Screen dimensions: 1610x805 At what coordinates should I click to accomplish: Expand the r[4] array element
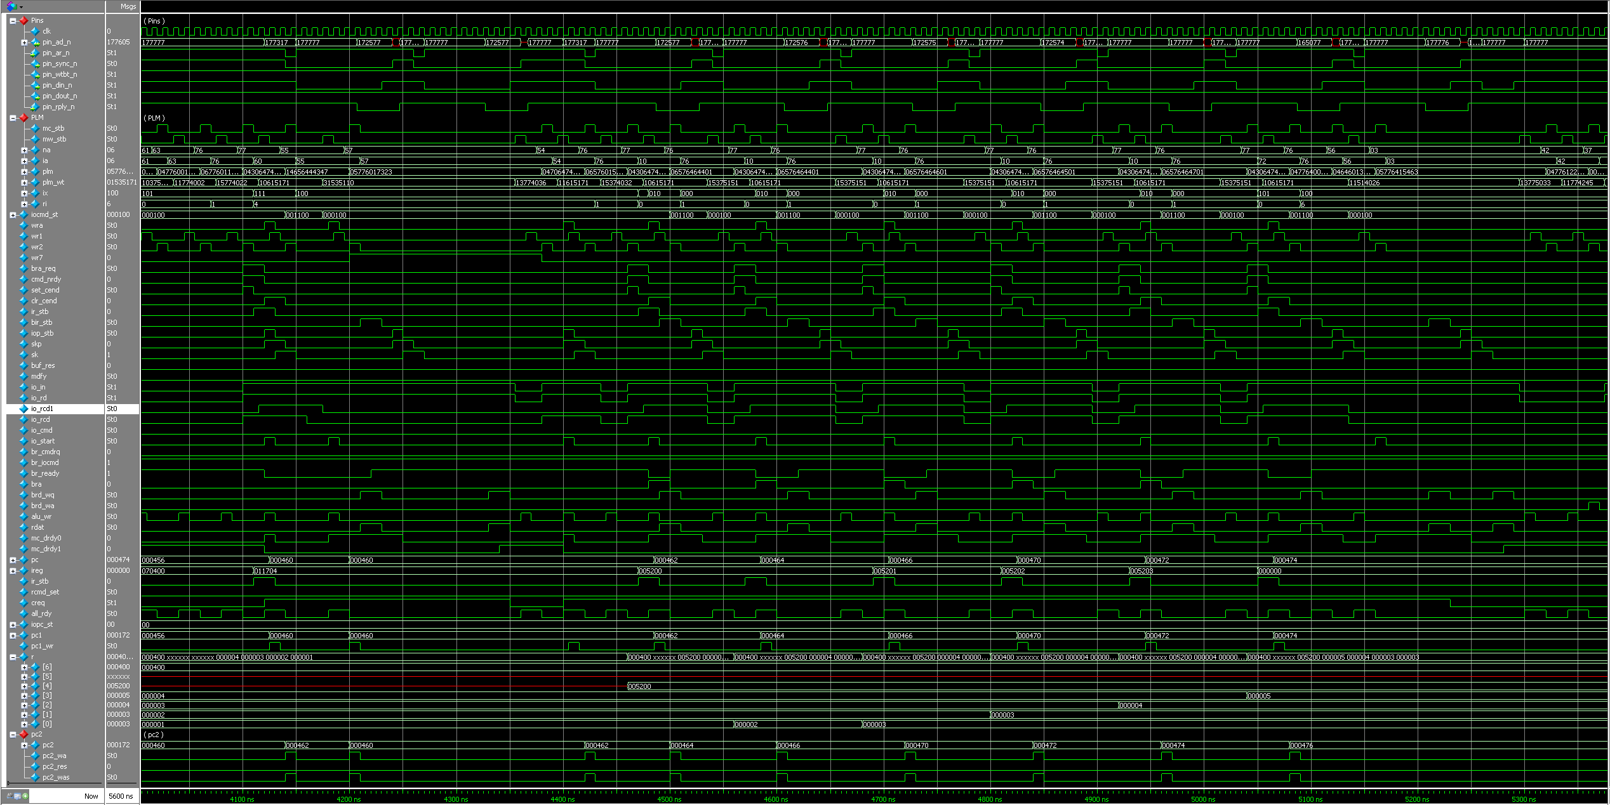pyautogui.click(x=24, y=686)
